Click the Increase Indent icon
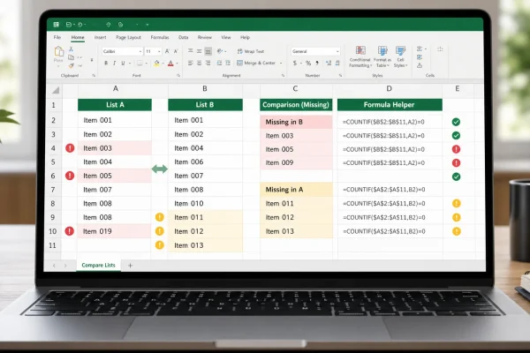 [x=228, y=63]
